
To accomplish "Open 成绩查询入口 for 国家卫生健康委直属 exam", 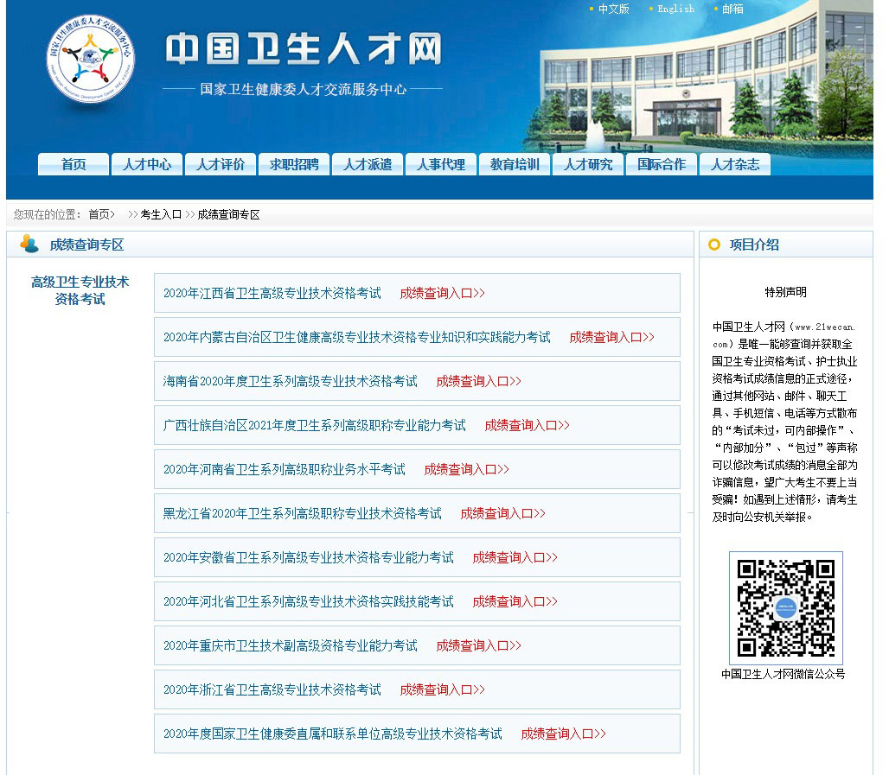I will (563, 734).
